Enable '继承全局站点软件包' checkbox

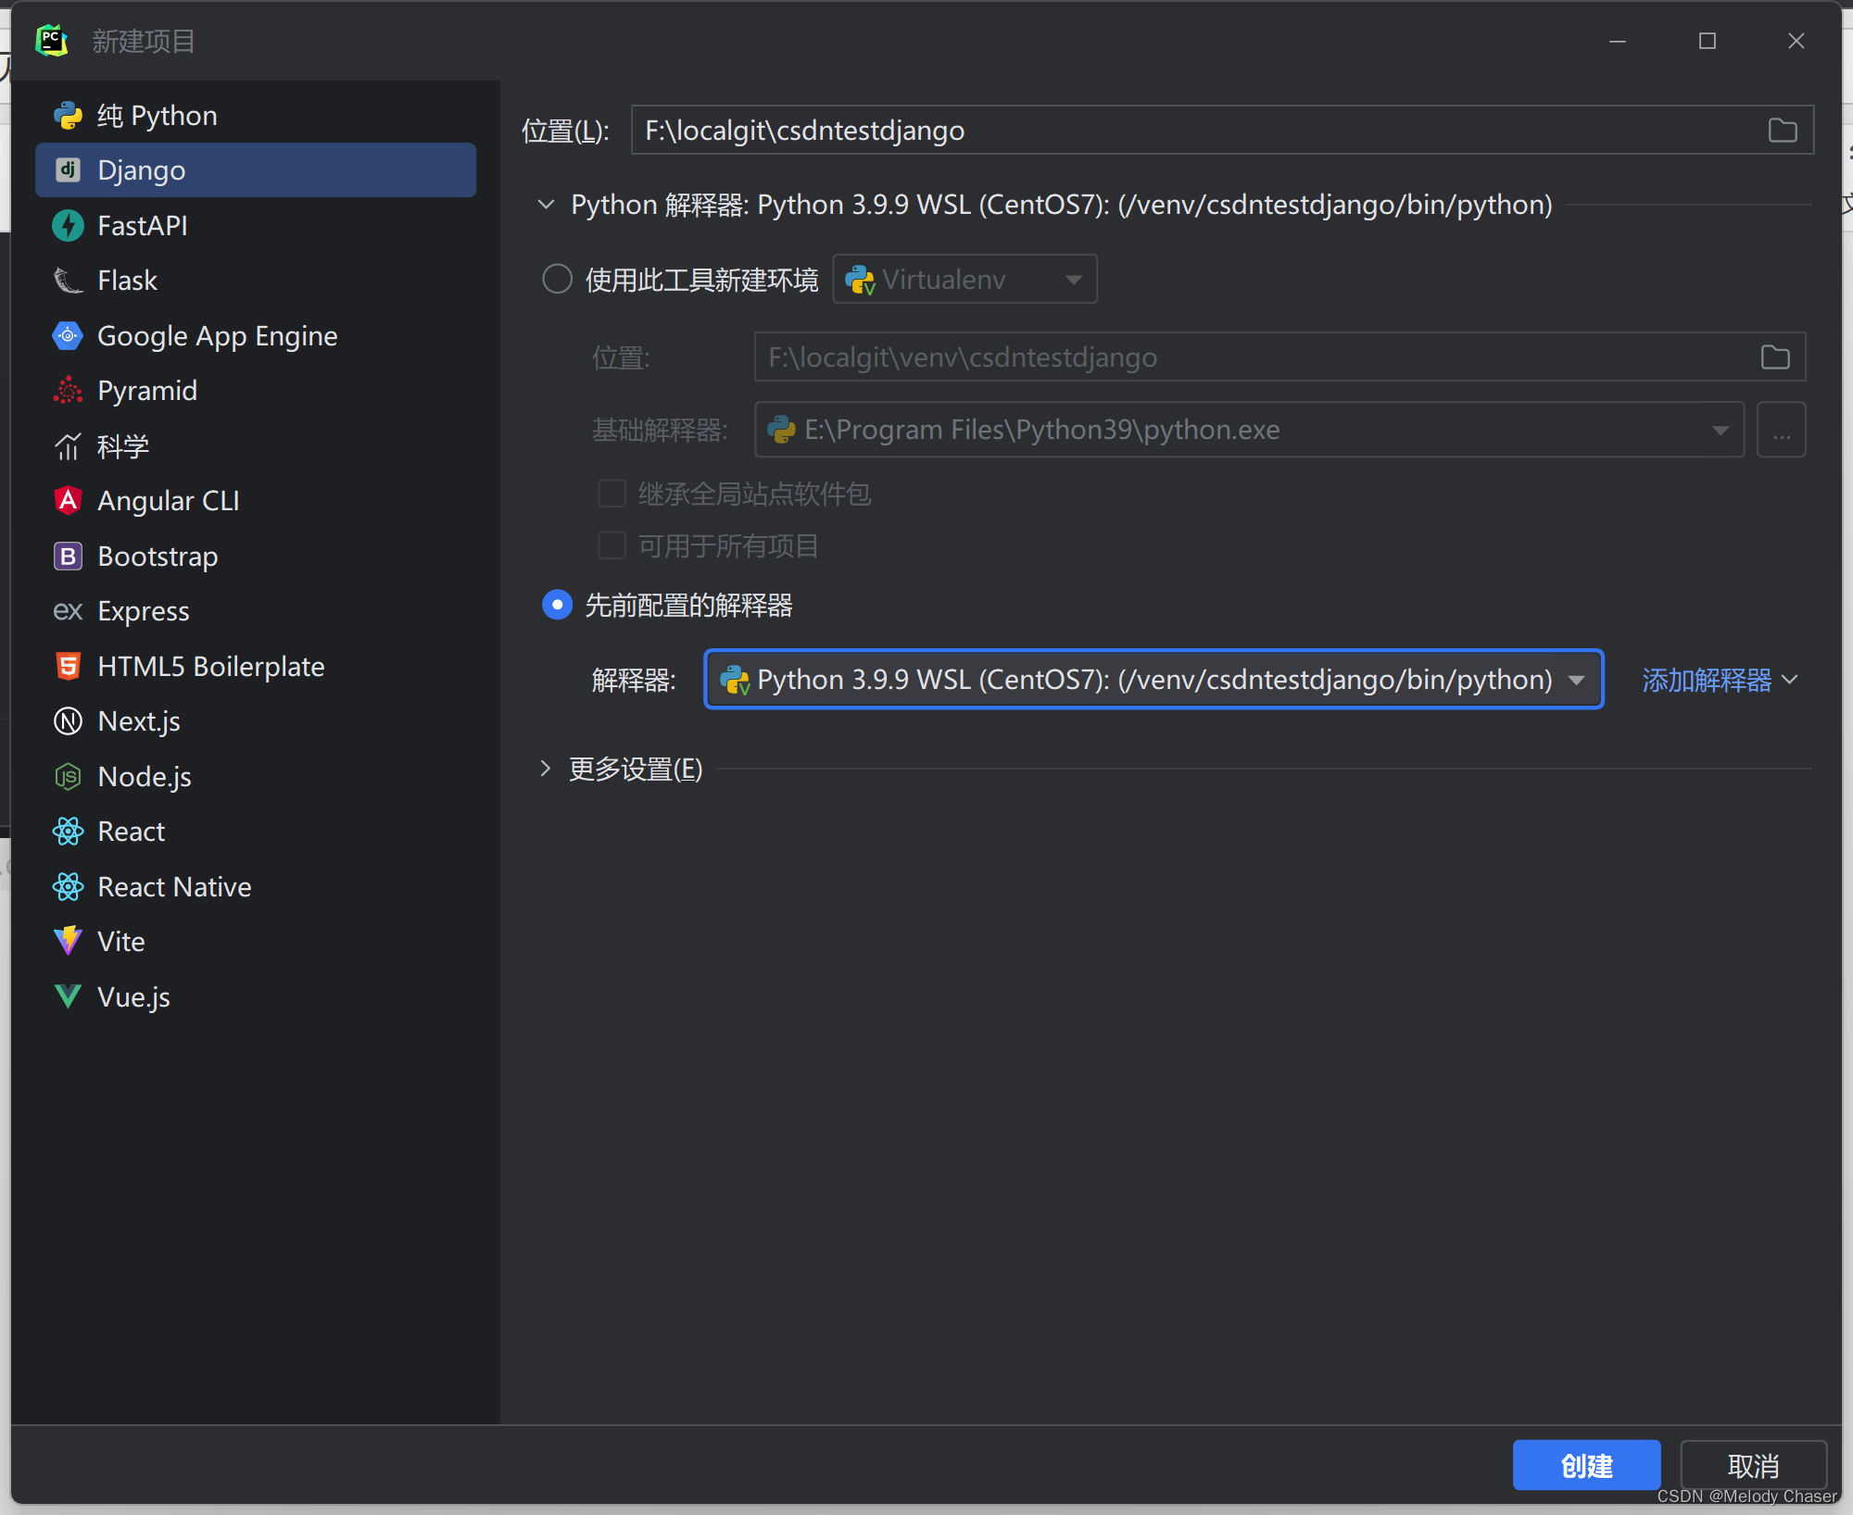coord(611,492)
